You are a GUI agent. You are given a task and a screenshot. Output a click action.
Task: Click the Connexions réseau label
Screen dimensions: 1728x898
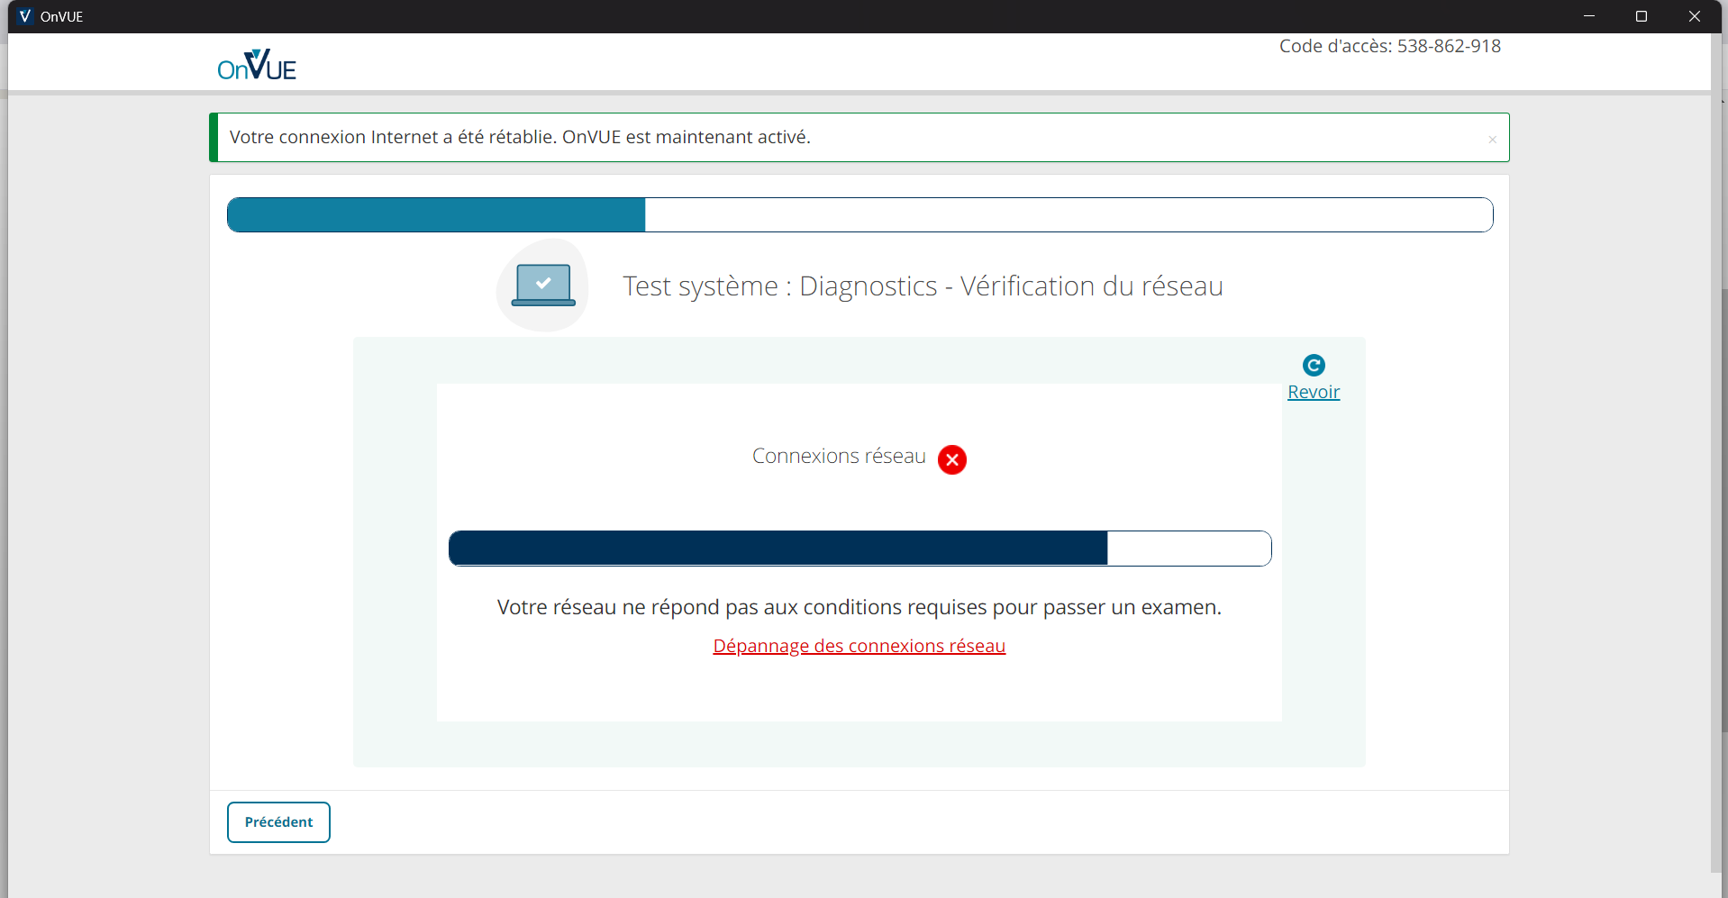[839, 456]
